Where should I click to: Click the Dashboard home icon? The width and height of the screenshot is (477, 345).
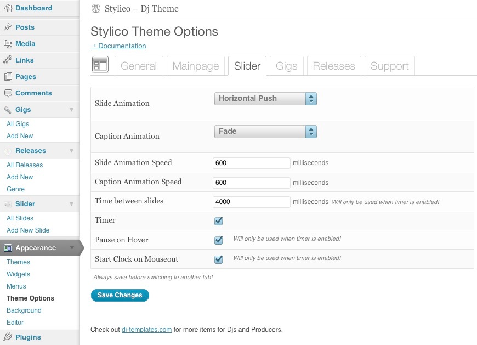click(x=8, y=8)
